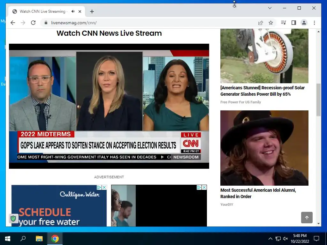Open the notification center icon
Viewport: 327px width, 245px height.
click(x=316, y=239)
